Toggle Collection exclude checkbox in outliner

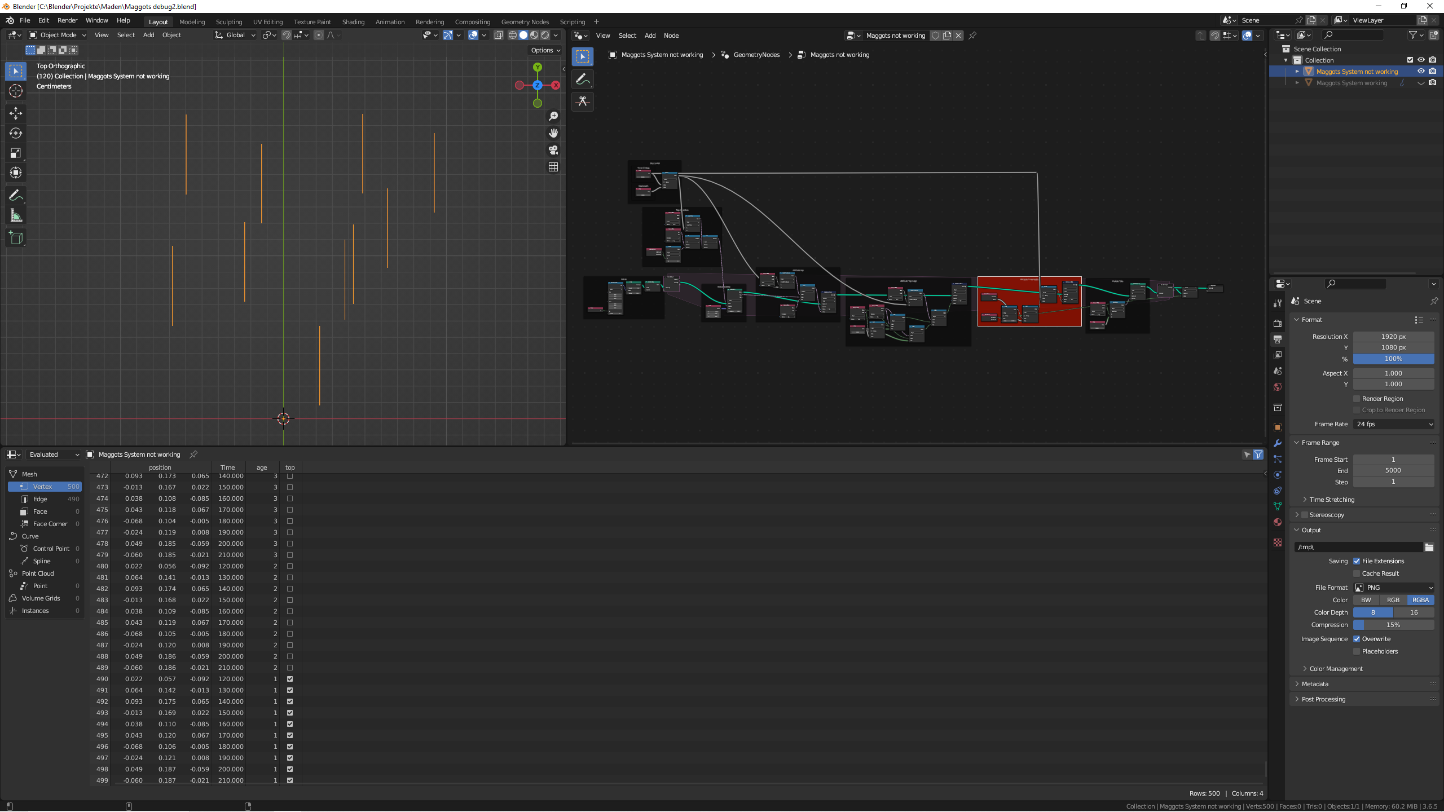coord(1410,60)
